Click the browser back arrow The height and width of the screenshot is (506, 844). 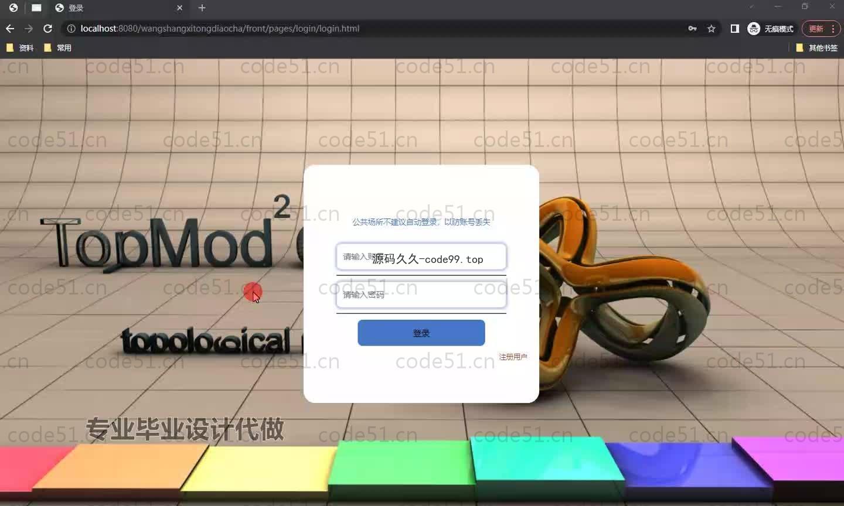[x=10, y=28]
